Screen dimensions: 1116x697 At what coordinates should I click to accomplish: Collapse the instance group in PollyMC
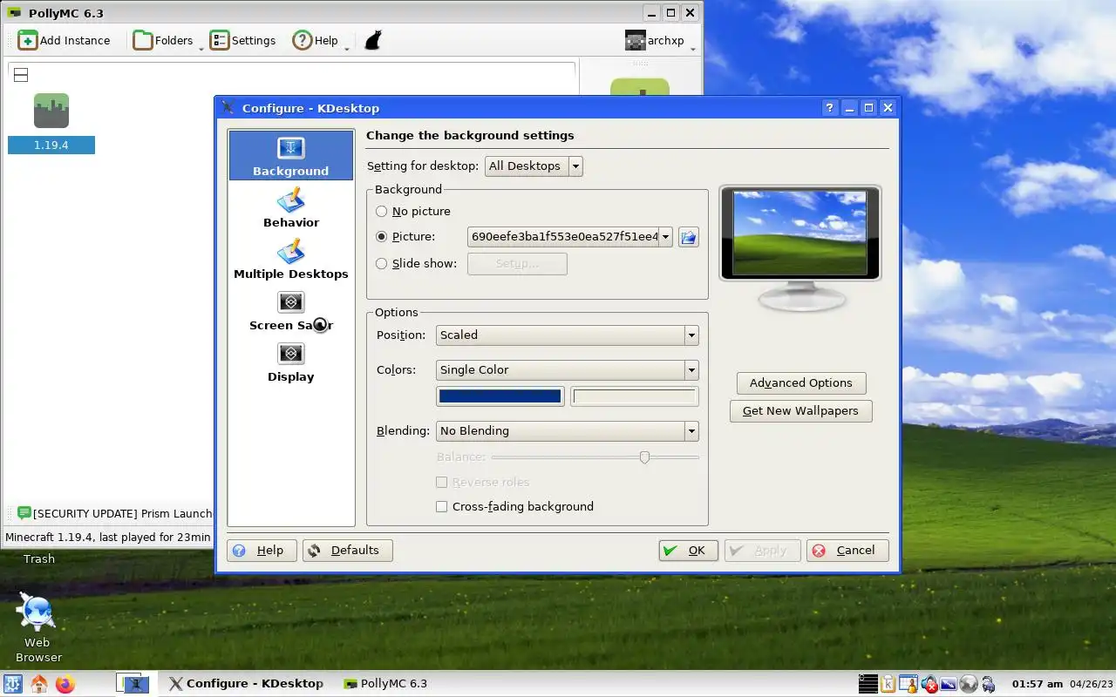(x=21, y=75)
